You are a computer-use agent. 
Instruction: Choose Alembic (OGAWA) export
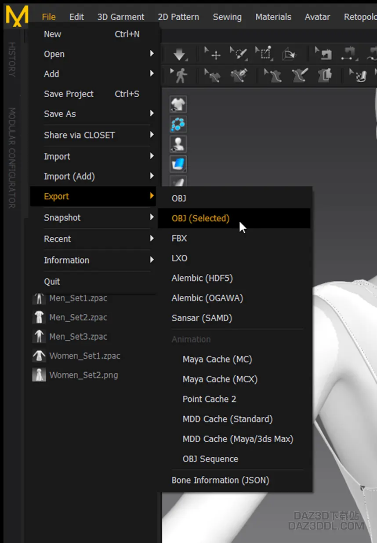click(x=235, y=298)
